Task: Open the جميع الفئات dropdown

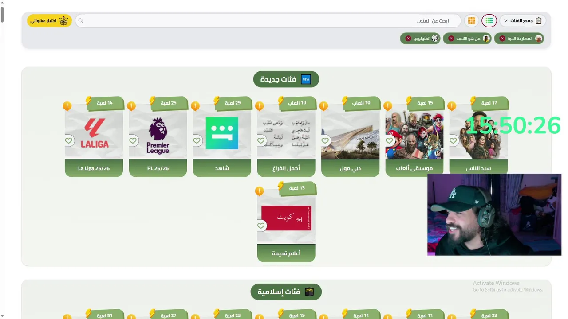Action: click(523, 21)
